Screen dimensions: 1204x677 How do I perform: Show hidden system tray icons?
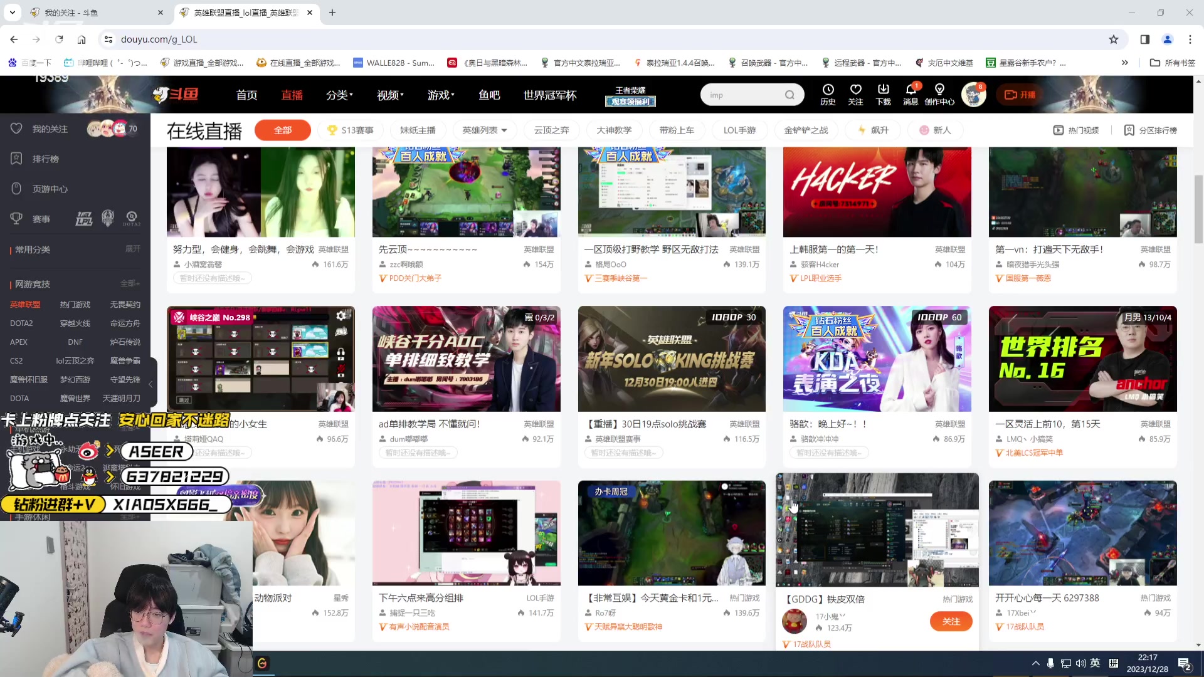(1035, 663)
